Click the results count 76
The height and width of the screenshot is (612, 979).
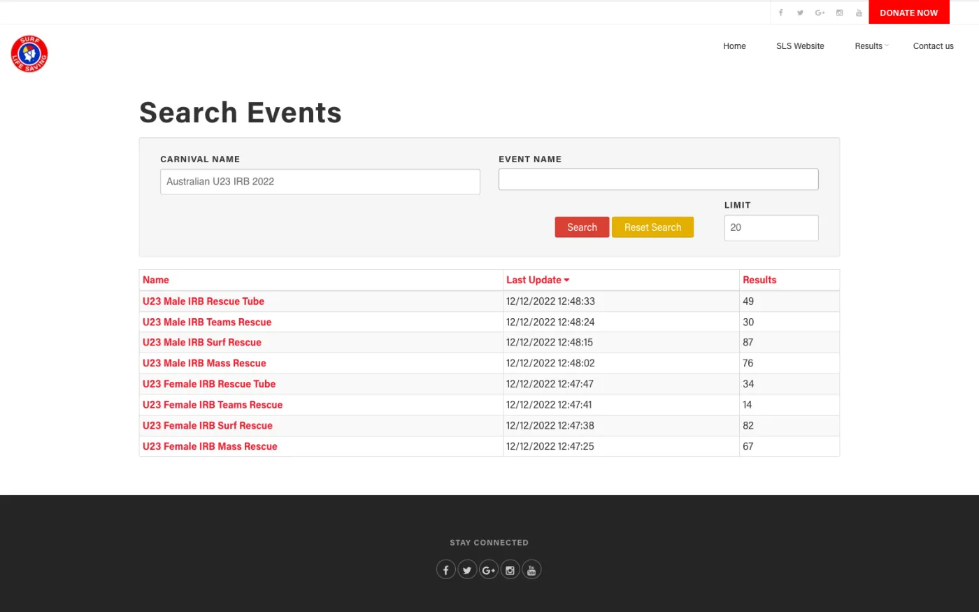click(x=748, y=363)
